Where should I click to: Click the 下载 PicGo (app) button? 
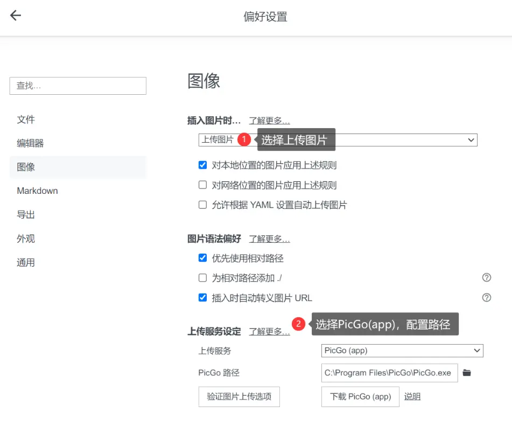coord(360,397)
